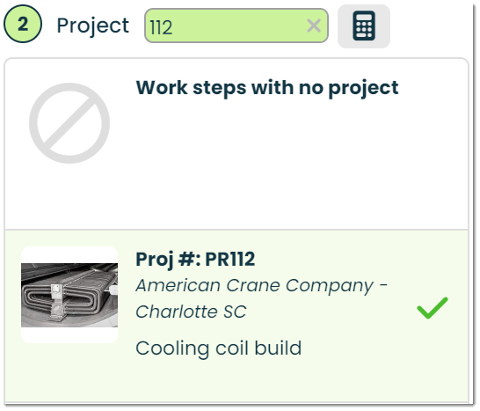
Task: Open the calculator keypad button
Action: click(364, 26)
